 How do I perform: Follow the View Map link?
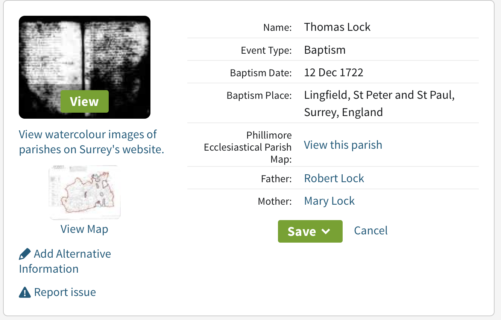pos(84,229)
